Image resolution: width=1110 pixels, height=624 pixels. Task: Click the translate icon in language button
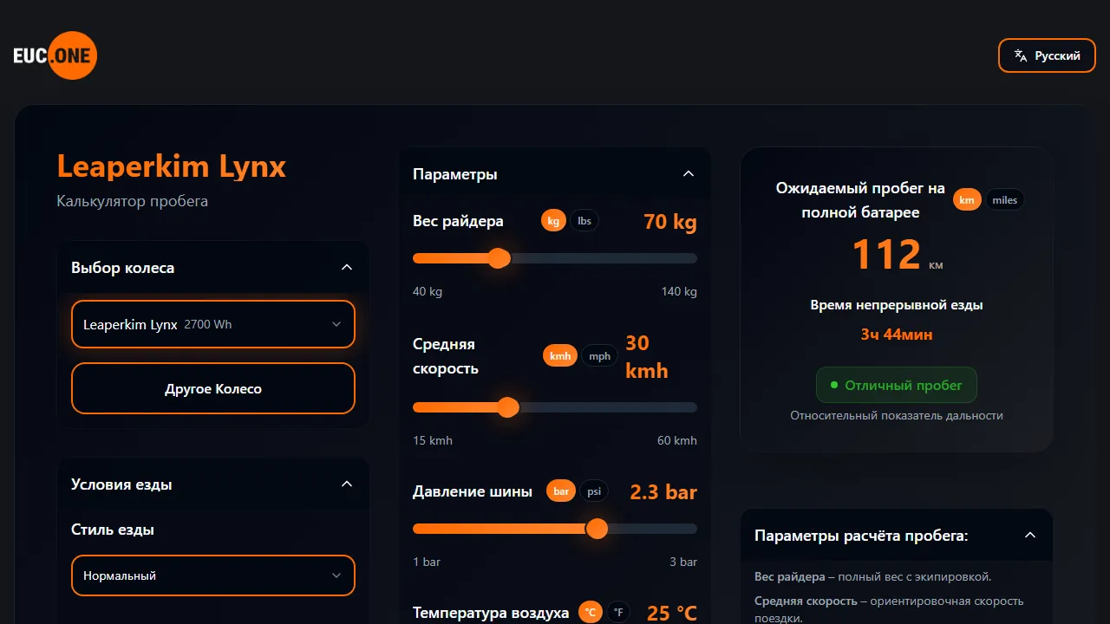(x=1020, y=55)
